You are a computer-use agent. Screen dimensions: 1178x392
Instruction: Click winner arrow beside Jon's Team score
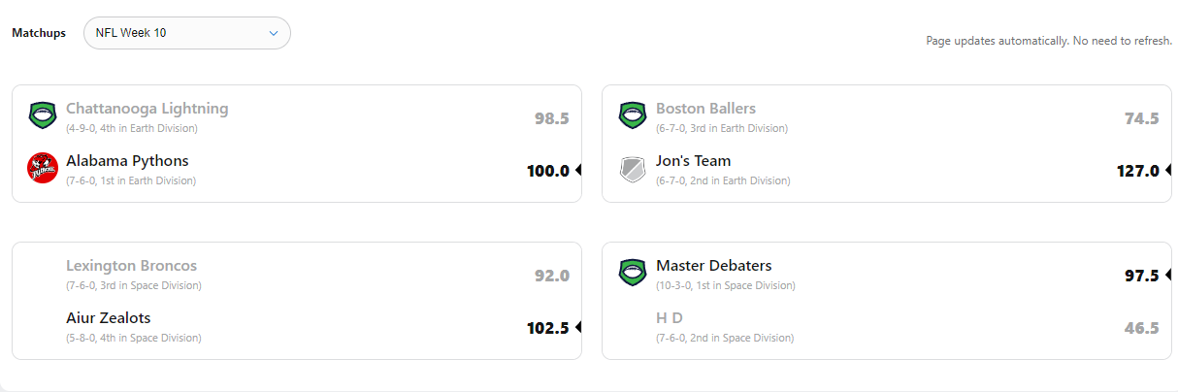(x=1167, y=171)
